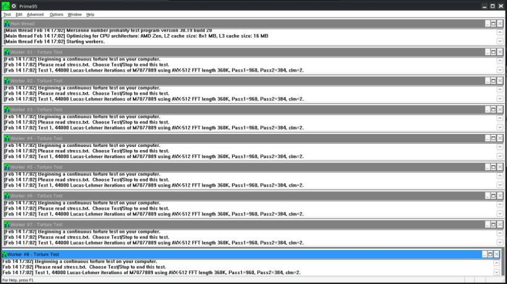Minimize the Worker #4 child window
Viewport: 507px width, 284px height.
(488, 138)
